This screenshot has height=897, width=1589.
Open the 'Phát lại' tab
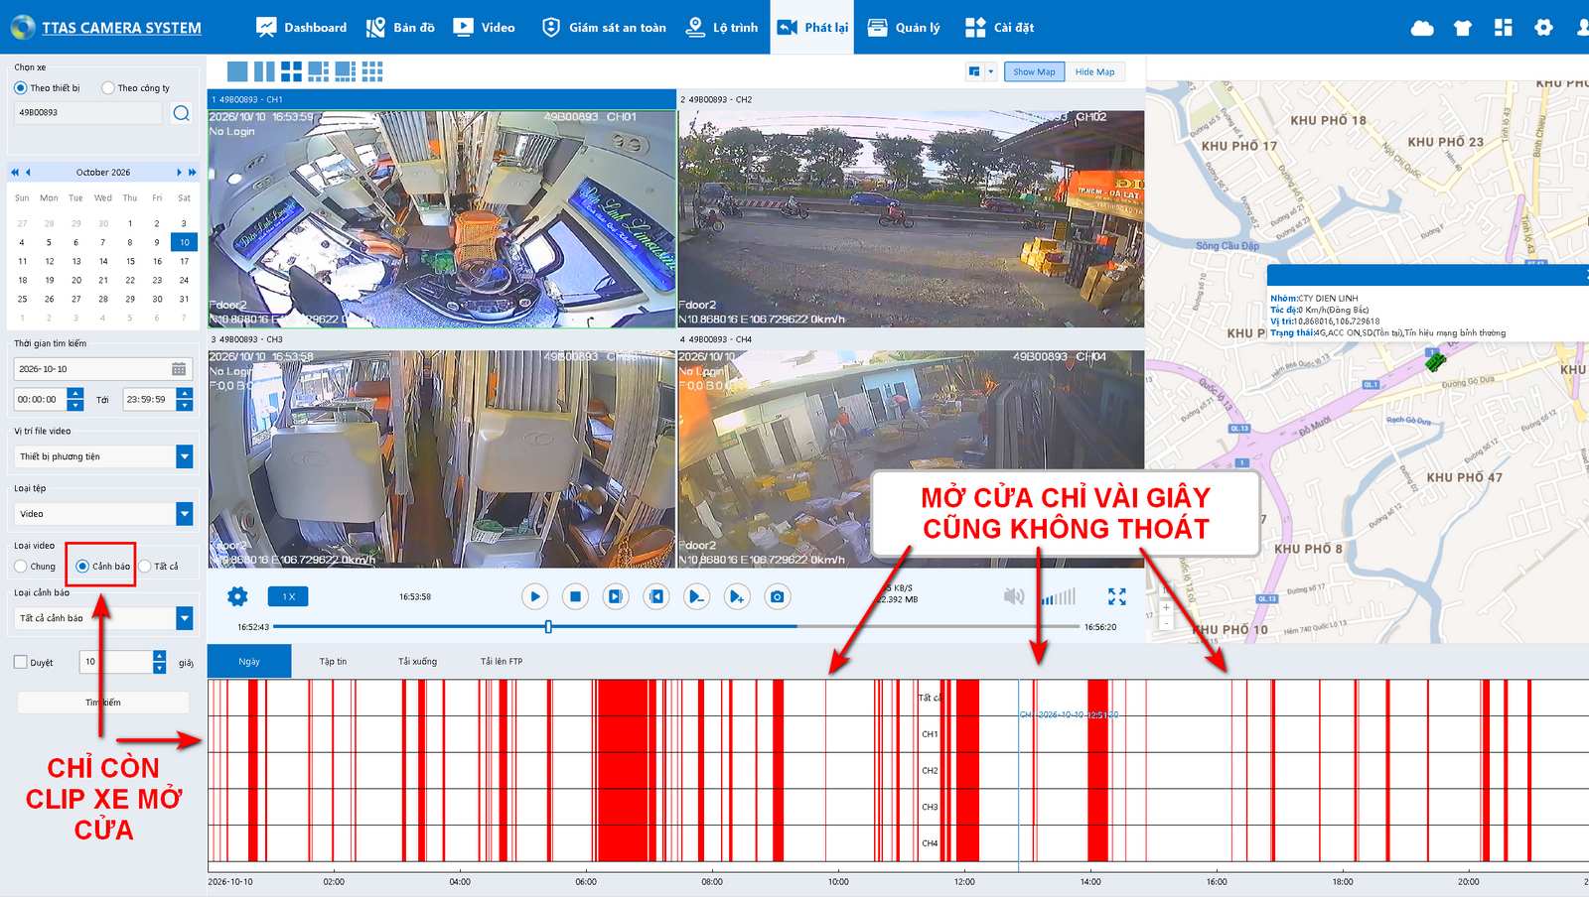tap(813, 28)
